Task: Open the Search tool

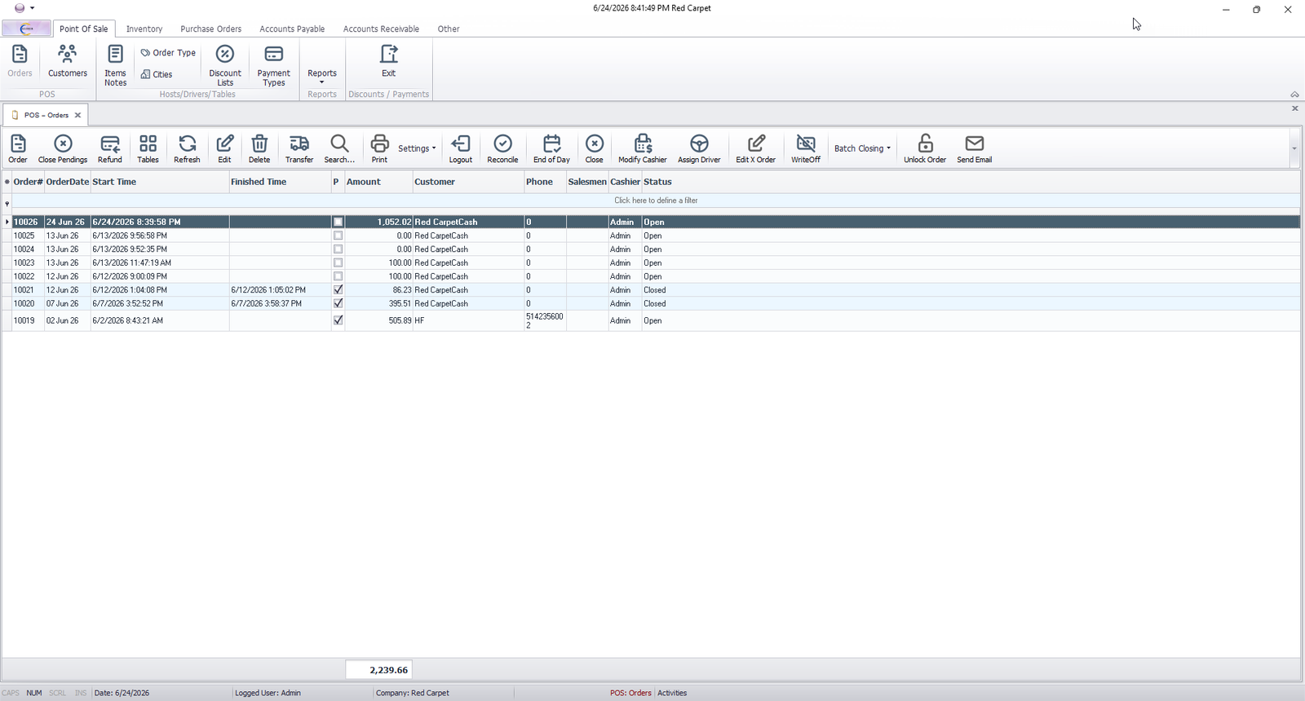Action: coord(339,149)
